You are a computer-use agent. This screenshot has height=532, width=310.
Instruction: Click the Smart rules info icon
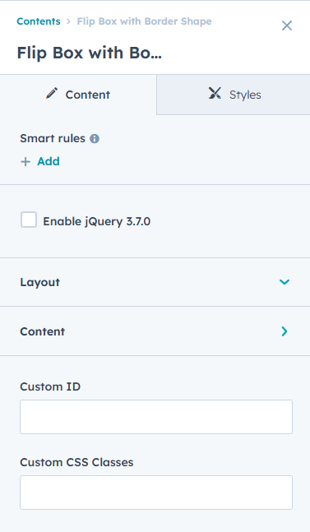(x=95, y=138)
